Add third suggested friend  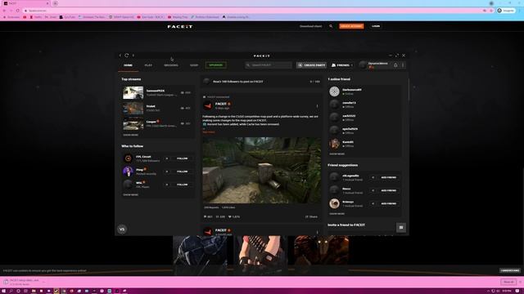coord(389,203)
